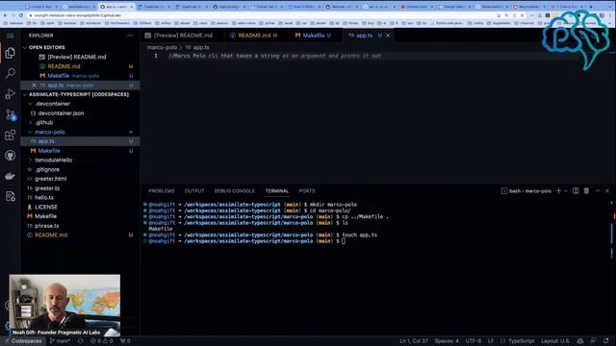Open the GitHub view in activity bar
Viewport: 616px width, 346px height.
(x=11, y=156)
